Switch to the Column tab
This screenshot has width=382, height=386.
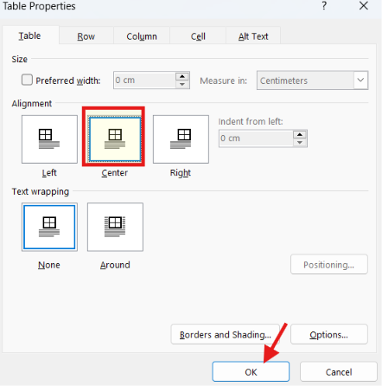(x=142, y=36)
